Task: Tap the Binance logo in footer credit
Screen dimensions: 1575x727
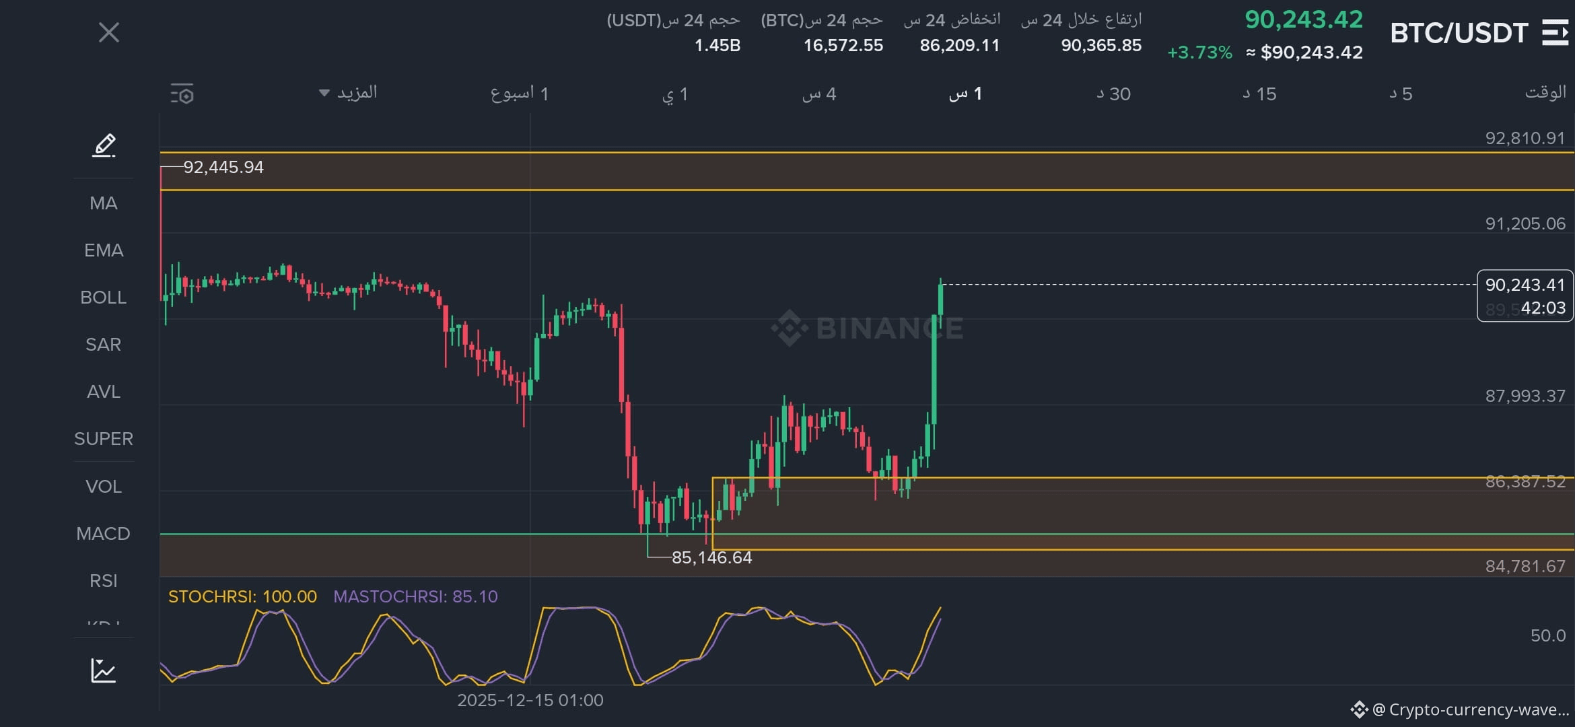Action: point(1358,709)
